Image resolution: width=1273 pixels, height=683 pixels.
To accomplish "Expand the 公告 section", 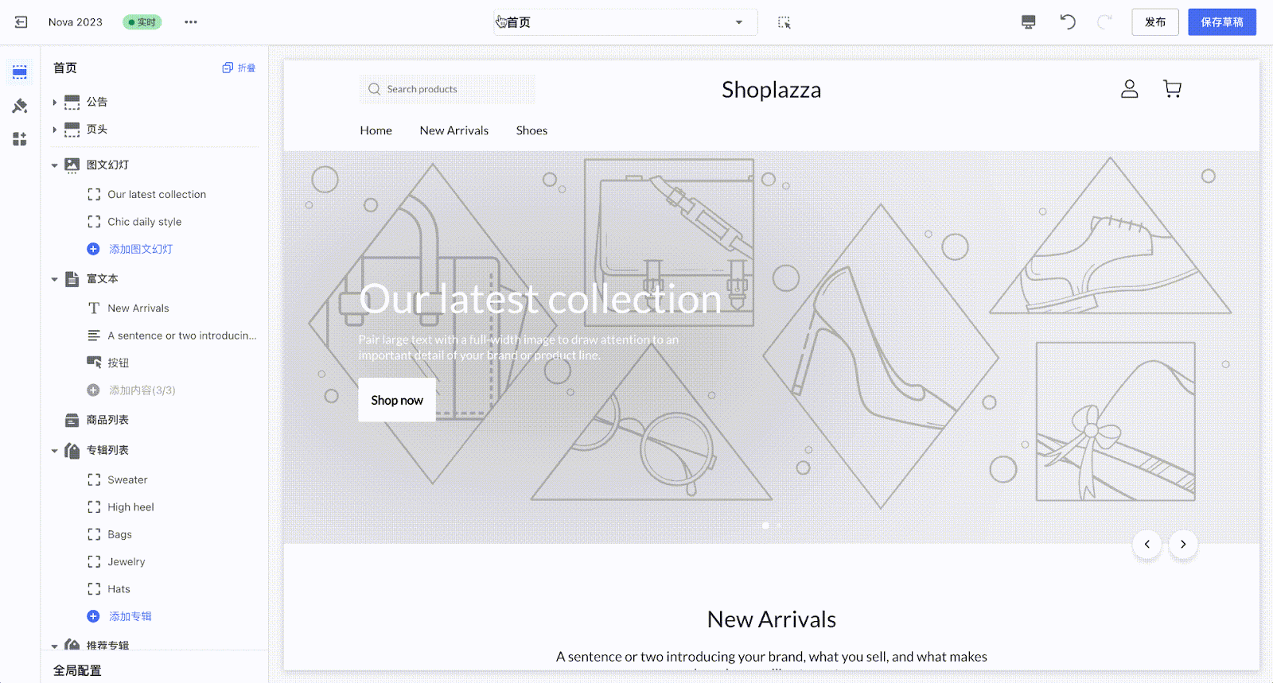I will click(x=54, y=102).
